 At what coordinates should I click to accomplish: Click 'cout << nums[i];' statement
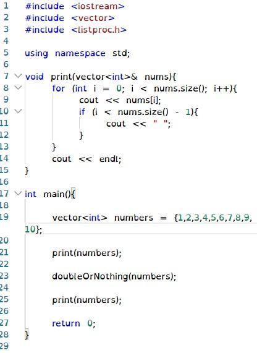click(x=120, y=100)
